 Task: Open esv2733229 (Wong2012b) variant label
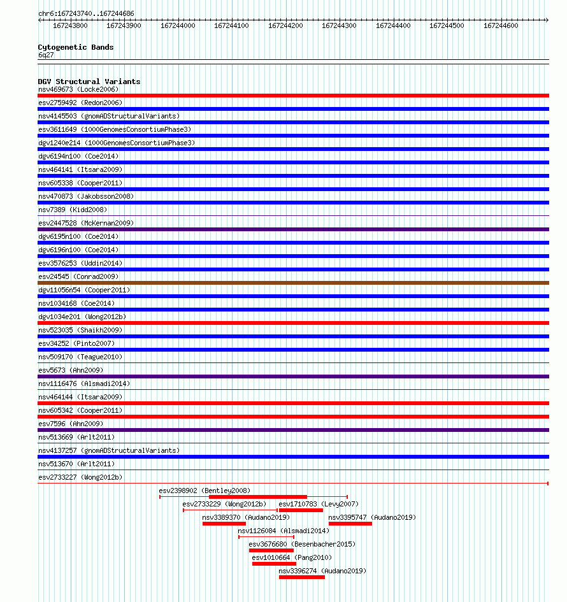[x=225, y=504]
